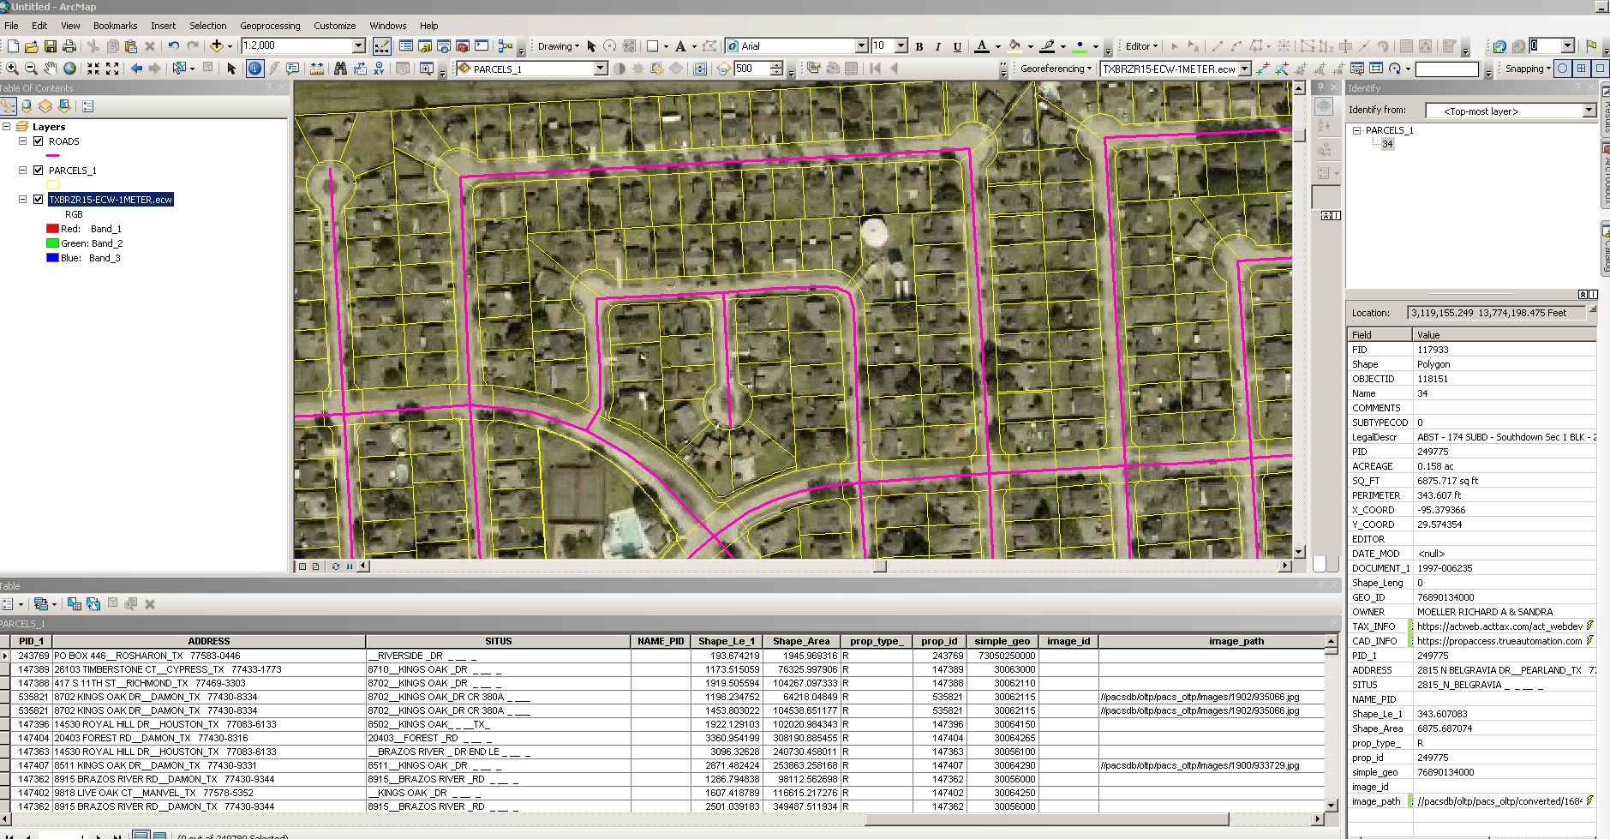Switch to List By Visibility view icon

coord(45,106)
